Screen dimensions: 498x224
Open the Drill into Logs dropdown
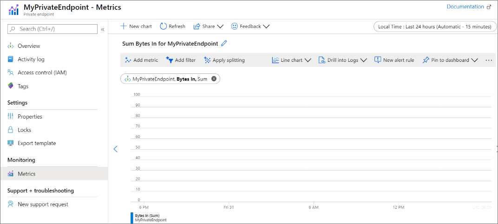[x=364, y=60]
